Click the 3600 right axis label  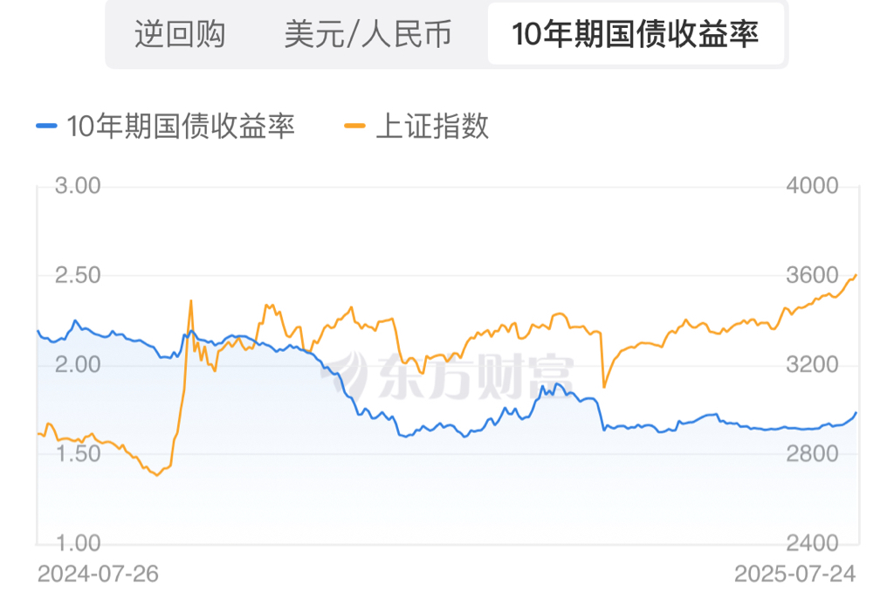812,275
